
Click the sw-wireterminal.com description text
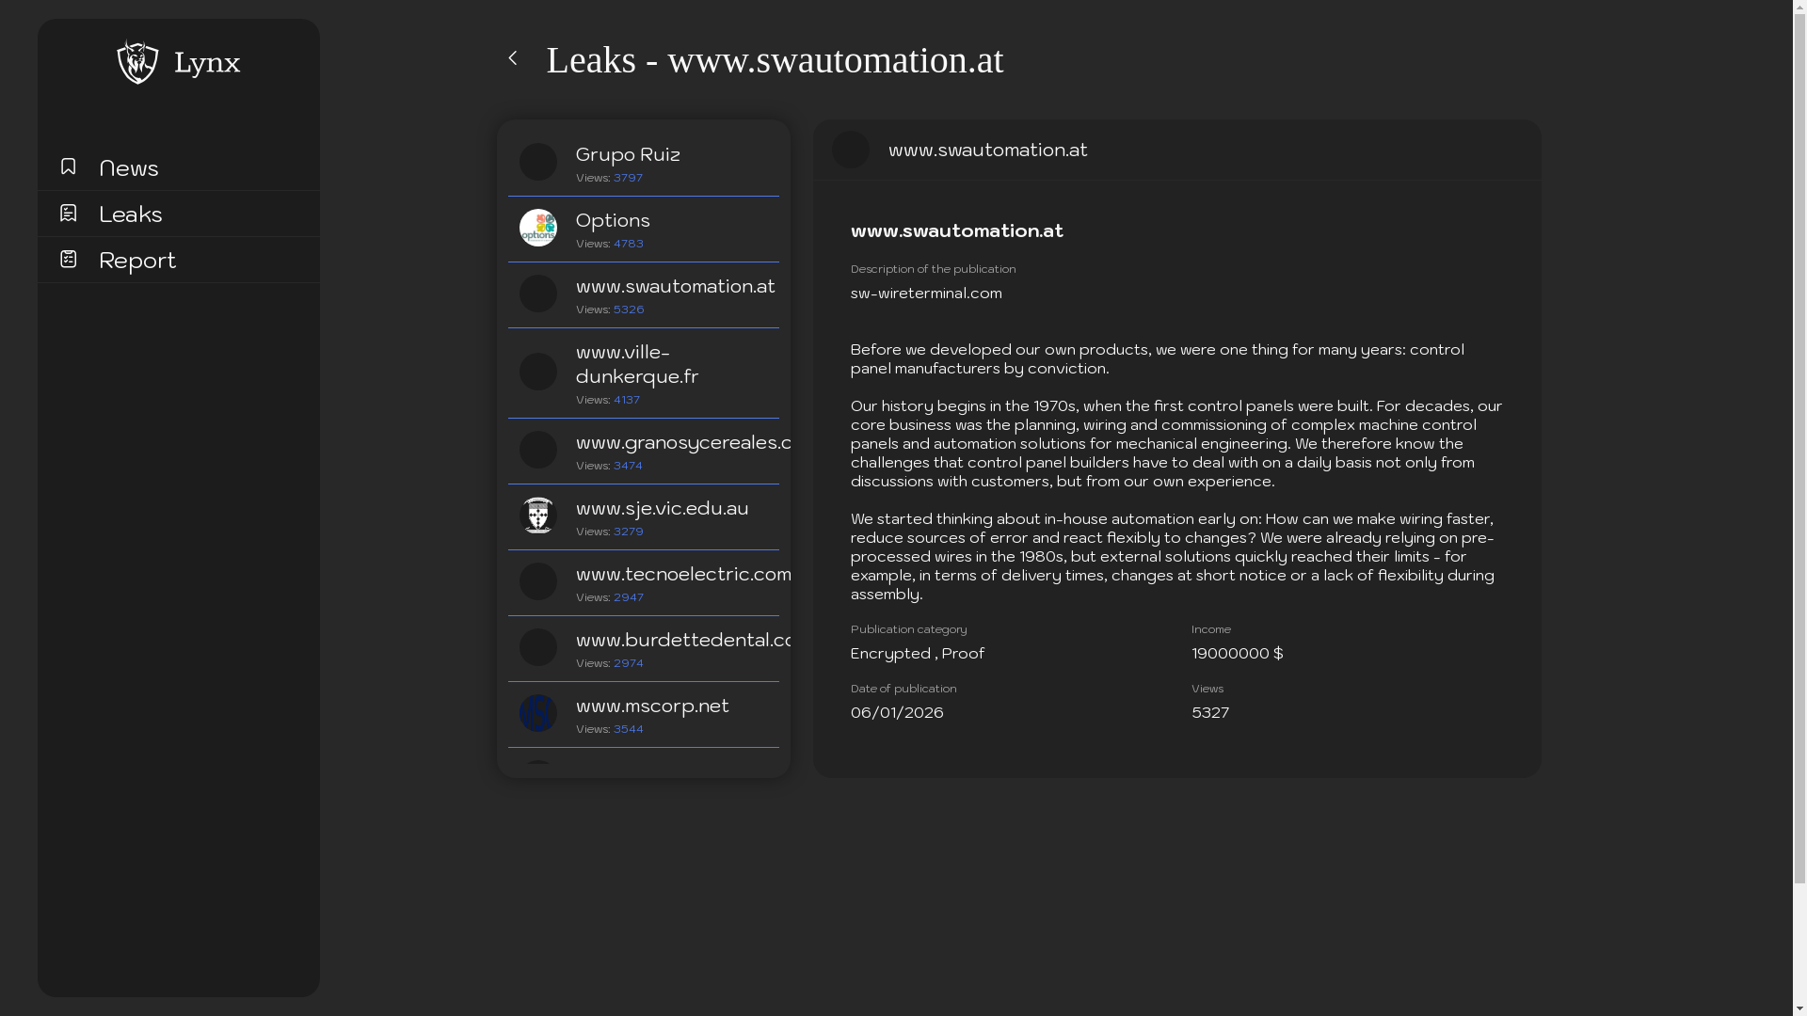point(926,294)
